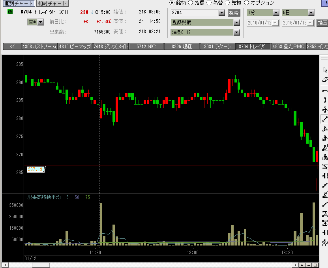Select the tool icon labeled 4
Viewport: 328px width, 268px height.
pos(325,223)
